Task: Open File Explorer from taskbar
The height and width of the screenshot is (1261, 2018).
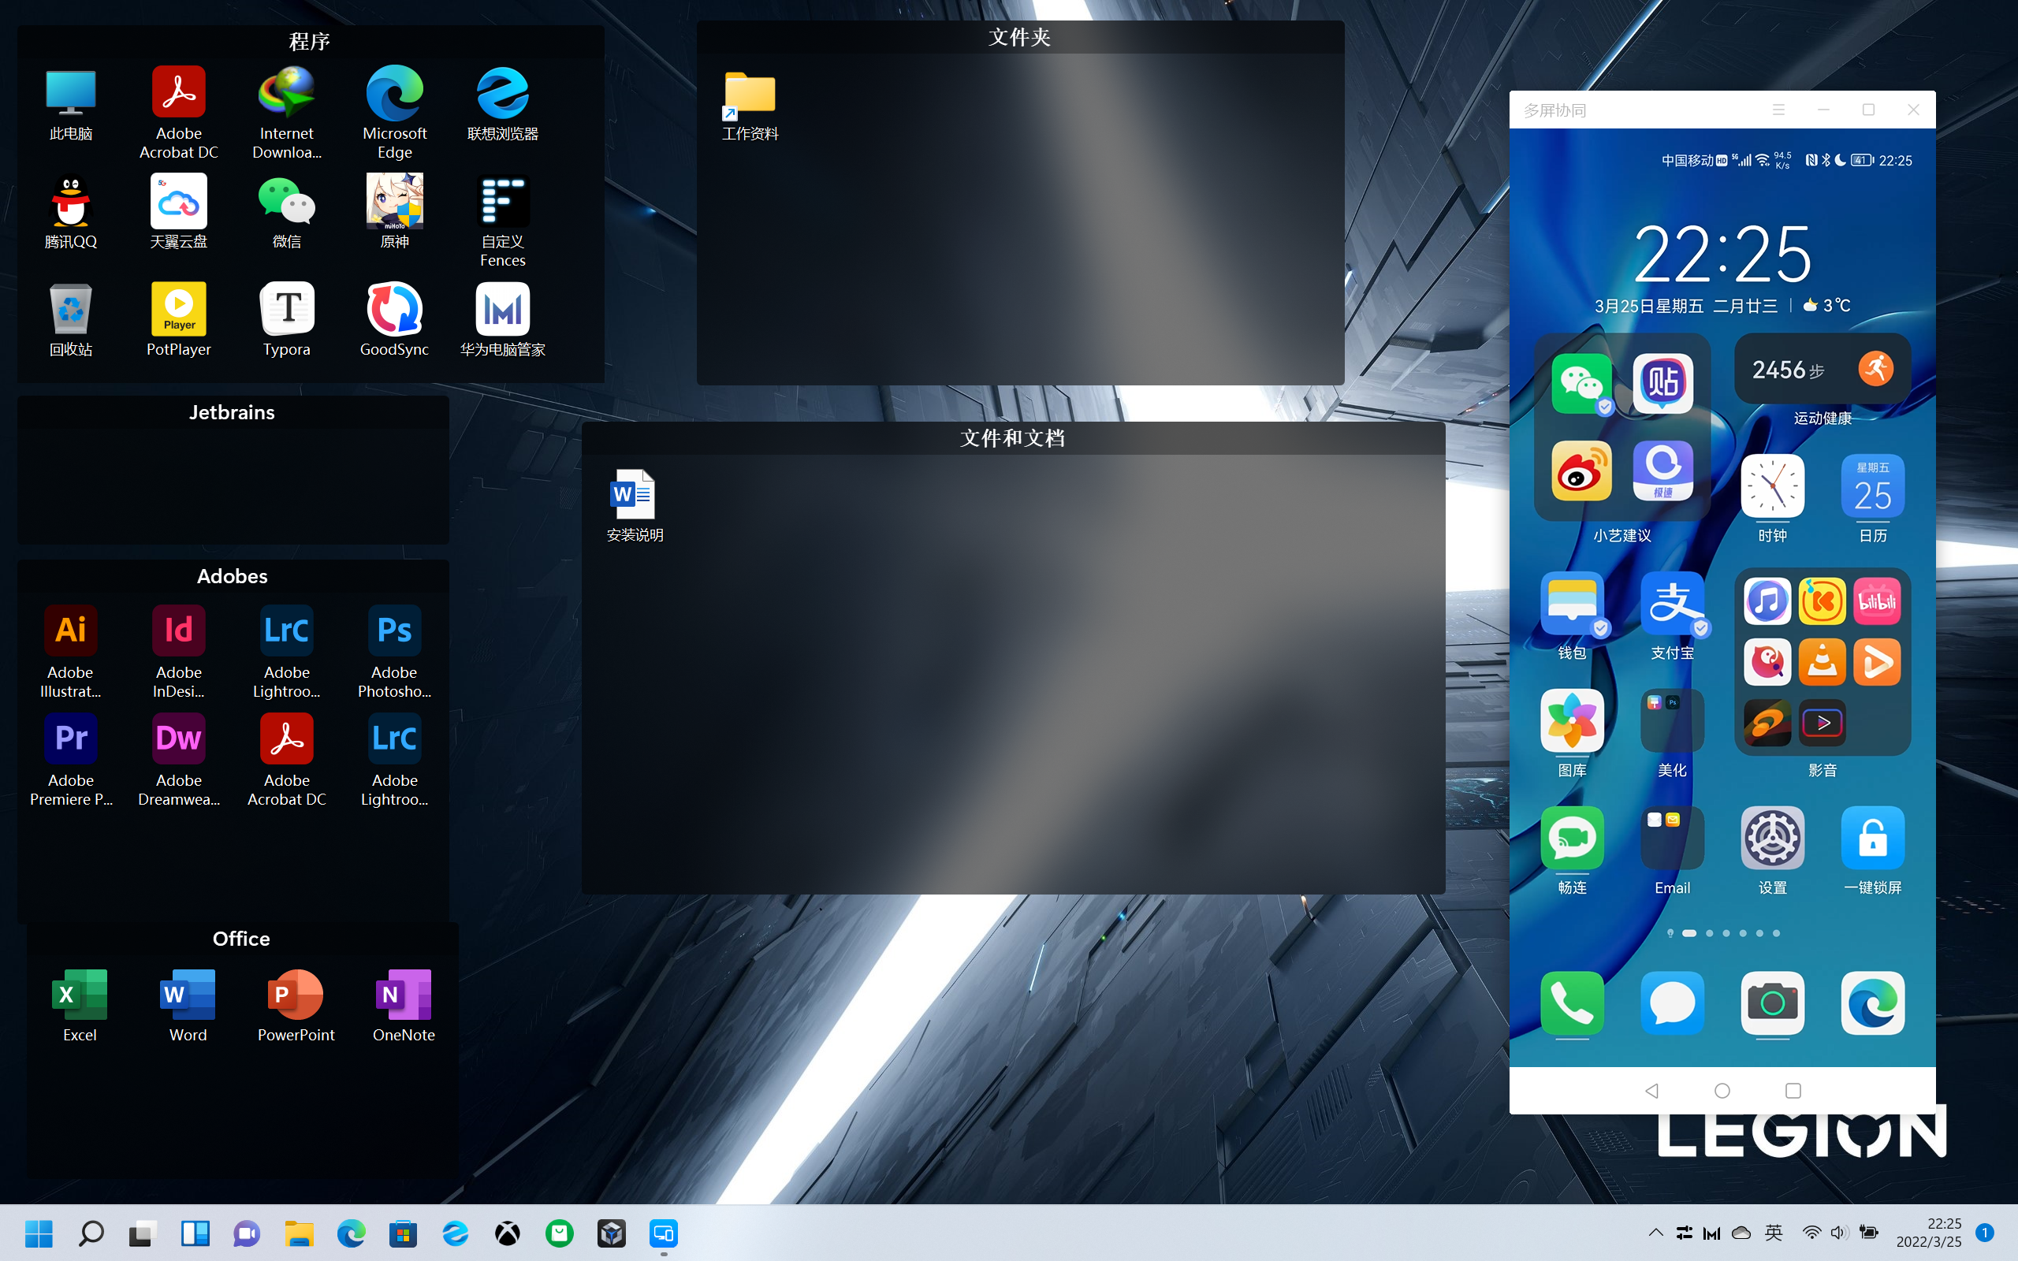Action: (x=299, y=1233)
